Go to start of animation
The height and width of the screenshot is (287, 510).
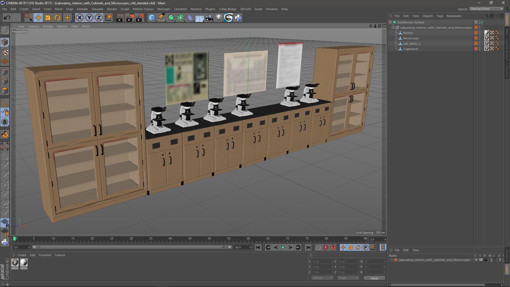pos(258,247)
